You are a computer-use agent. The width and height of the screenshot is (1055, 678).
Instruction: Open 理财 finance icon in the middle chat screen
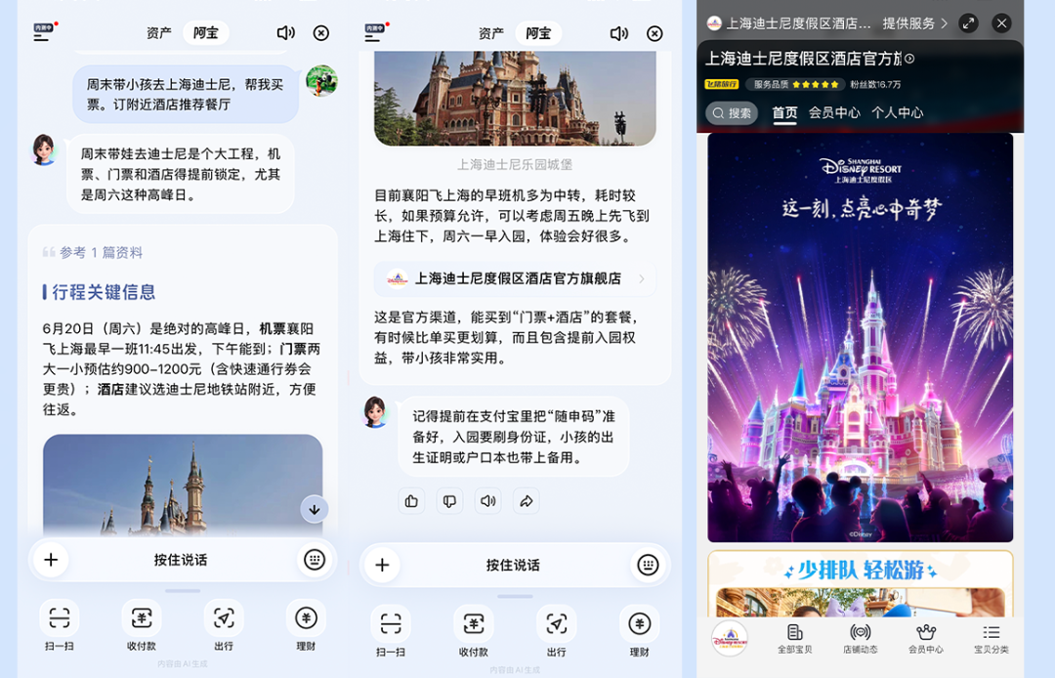pyautogui.click(x=639, y=623)
